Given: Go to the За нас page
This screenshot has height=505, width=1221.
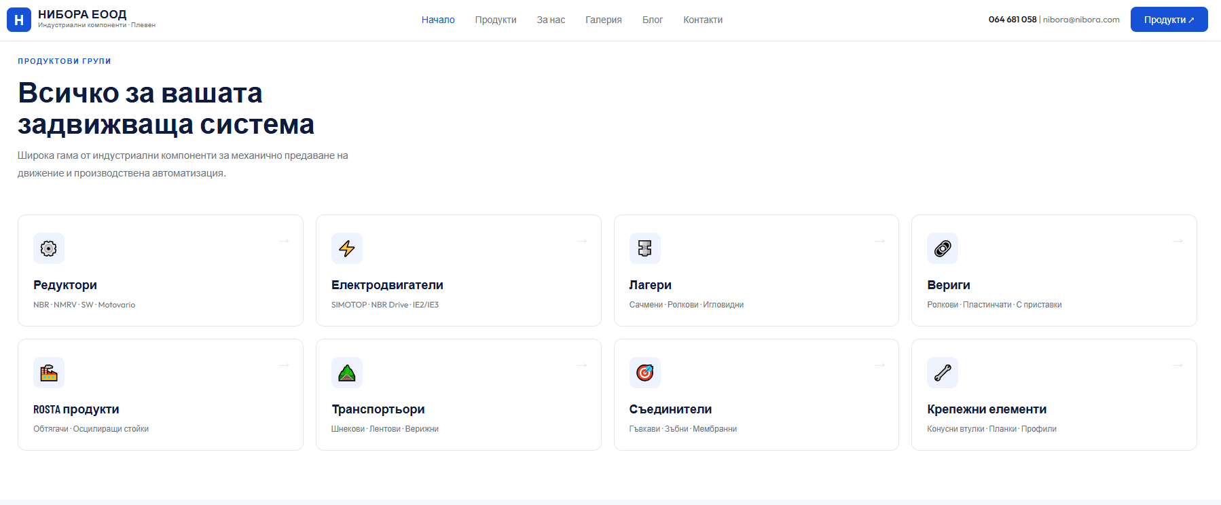Looking at the screenshot, I should pyautogui.click(x=551, y=20).
